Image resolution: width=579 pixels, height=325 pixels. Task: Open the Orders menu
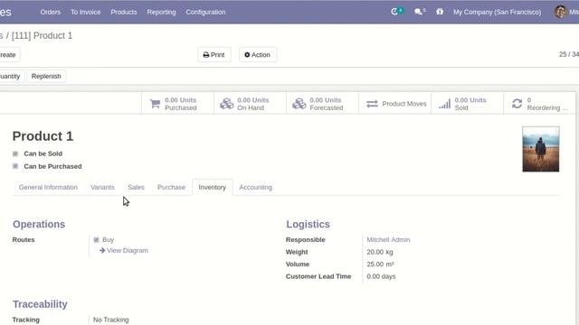(x=51, y=12)
